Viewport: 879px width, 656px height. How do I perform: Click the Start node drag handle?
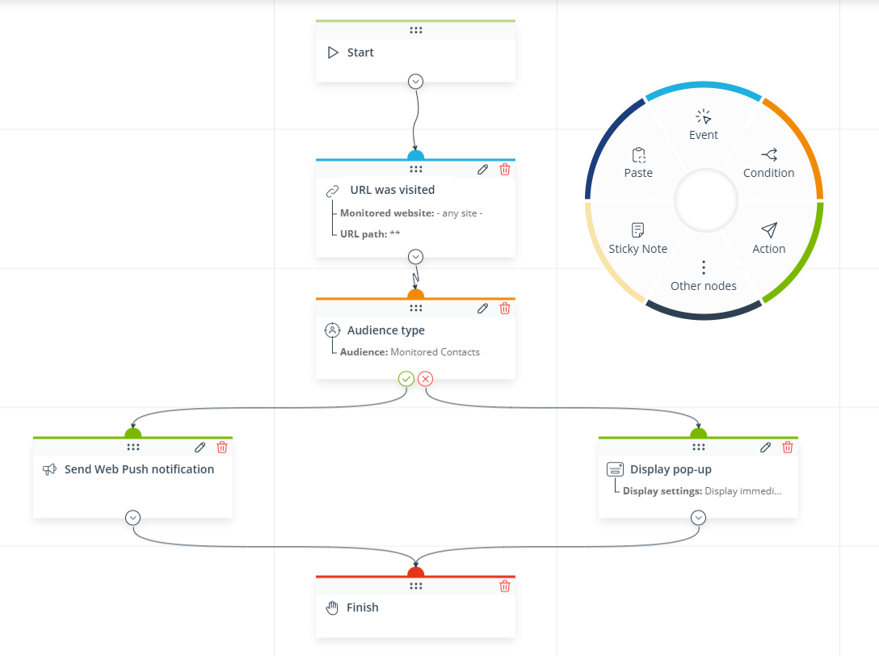(x=415, y=30)
